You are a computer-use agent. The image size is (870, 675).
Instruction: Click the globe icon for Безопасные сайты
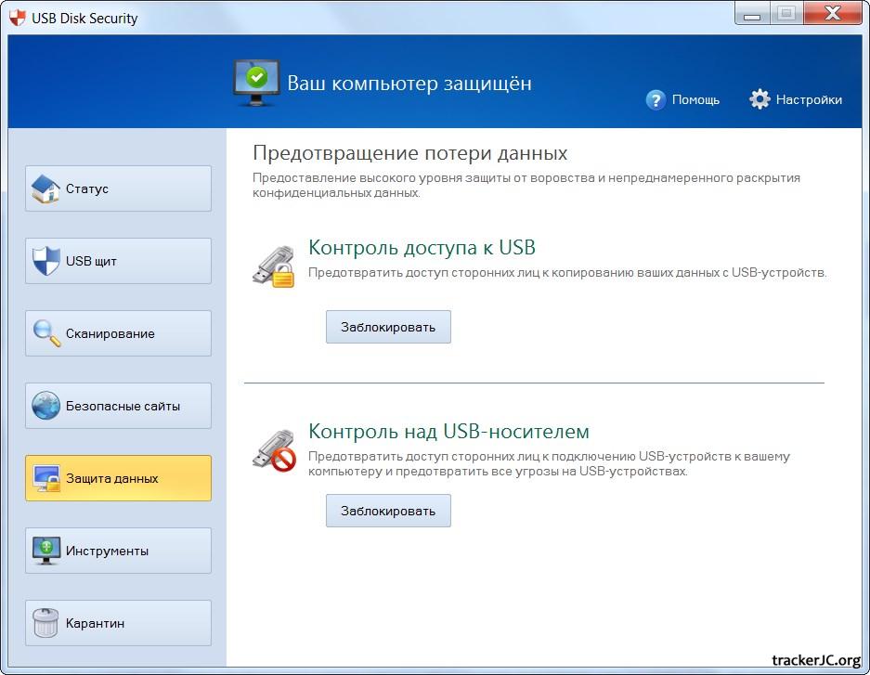pyautogui.click(x=45, y=406)
